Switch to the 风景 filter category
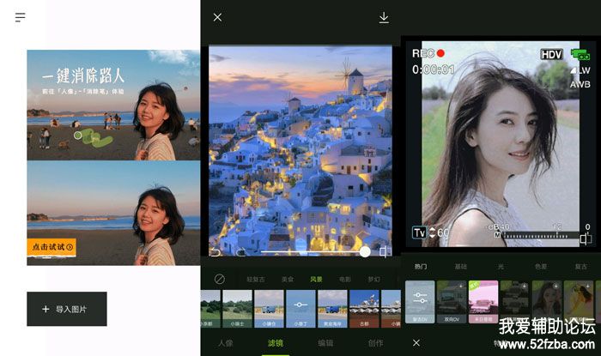This screenshot has width=601, height=356. pyautogui.click(x=316, y=279)
